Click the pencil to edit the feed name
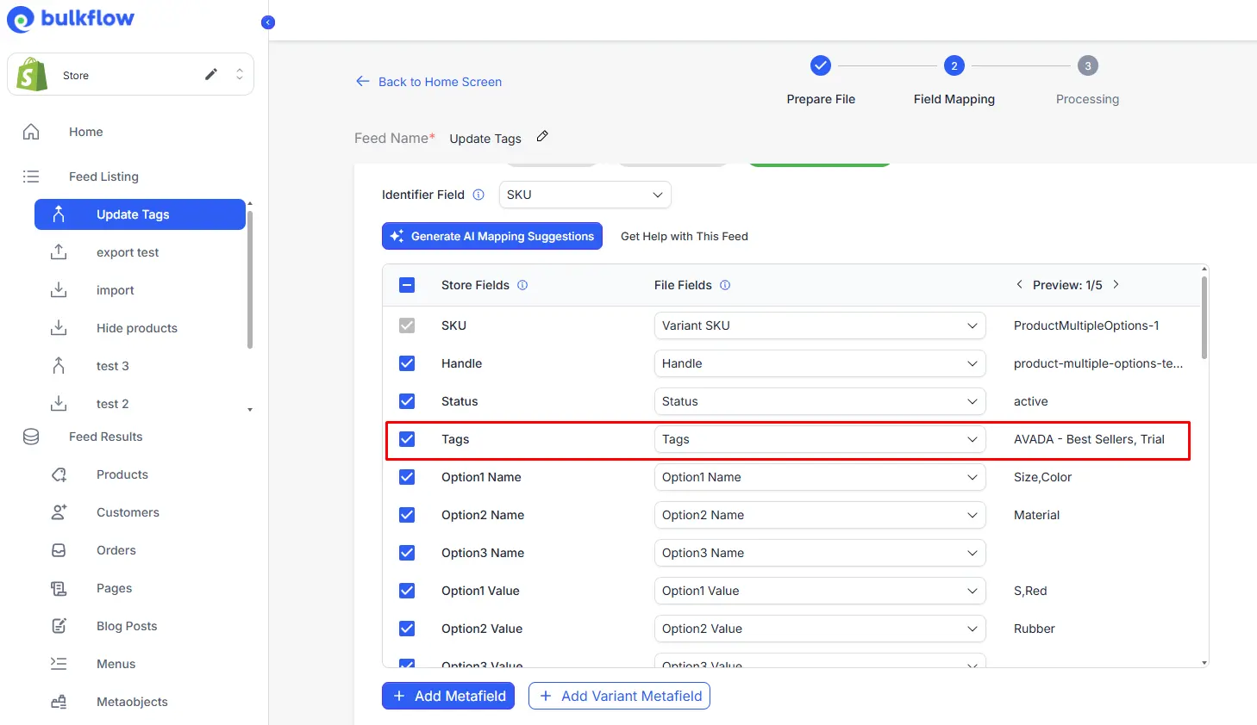The height and width of the screenshot is (725, 1257). tap(542, 136)
